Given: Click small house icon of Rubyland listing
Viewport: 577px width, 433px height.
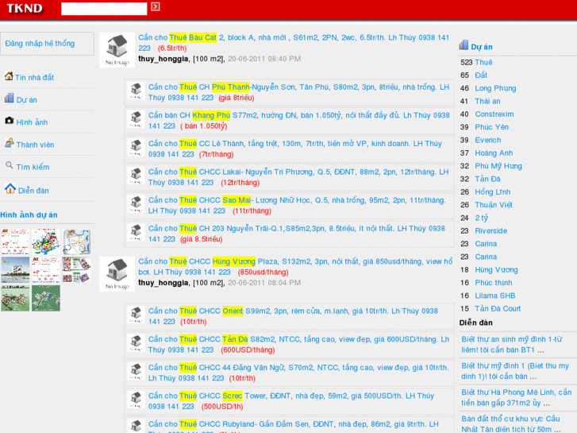Looking at the screenshot, I should 136,427.
